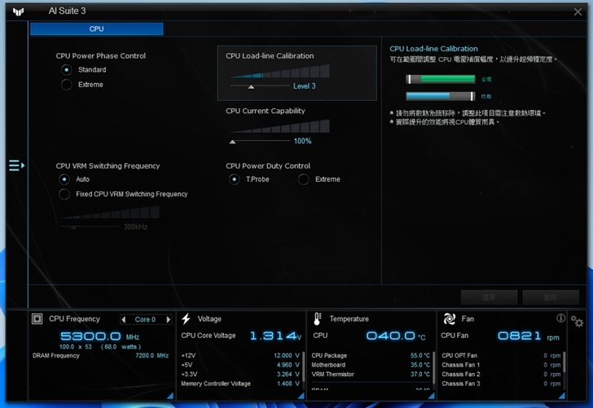
Task: Open the CPU tab
Action: click(x=96, y=29)
